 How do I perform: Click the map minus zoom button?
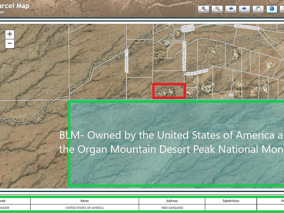click(10, 44)
